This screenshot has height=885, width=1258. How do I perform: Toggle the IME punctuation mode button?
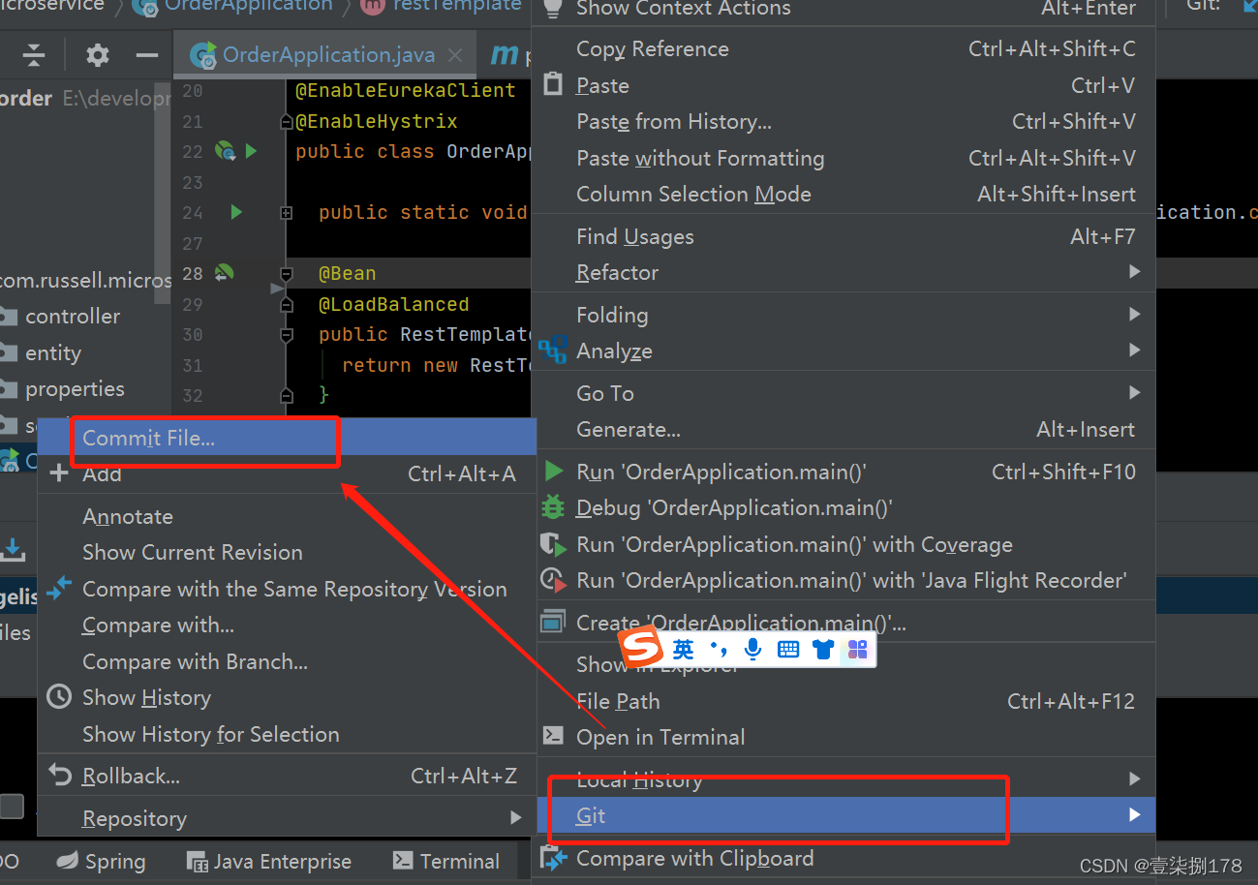719,649
